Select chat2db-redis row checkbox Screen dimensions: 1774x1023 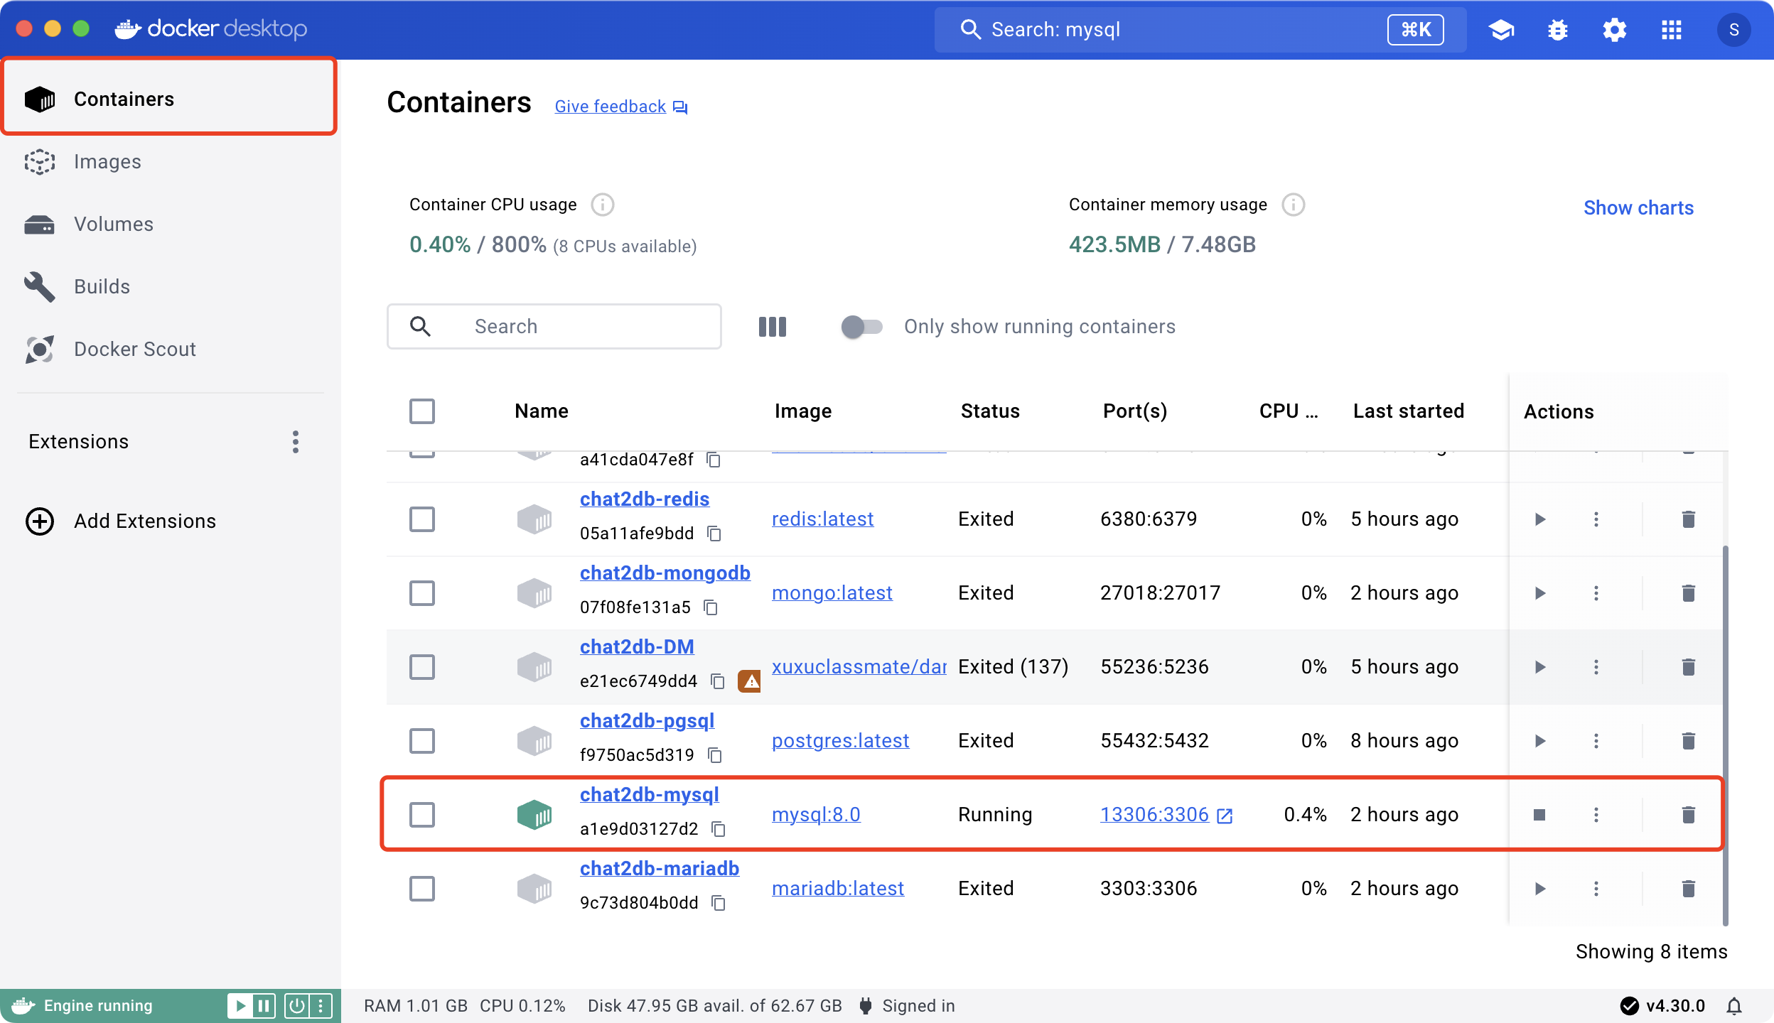422,519
